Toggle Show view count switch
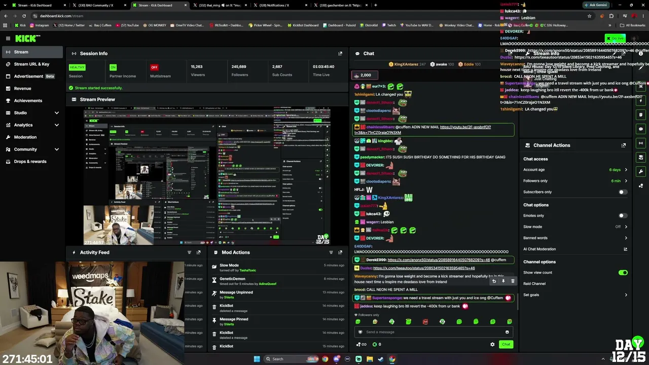 623,273
